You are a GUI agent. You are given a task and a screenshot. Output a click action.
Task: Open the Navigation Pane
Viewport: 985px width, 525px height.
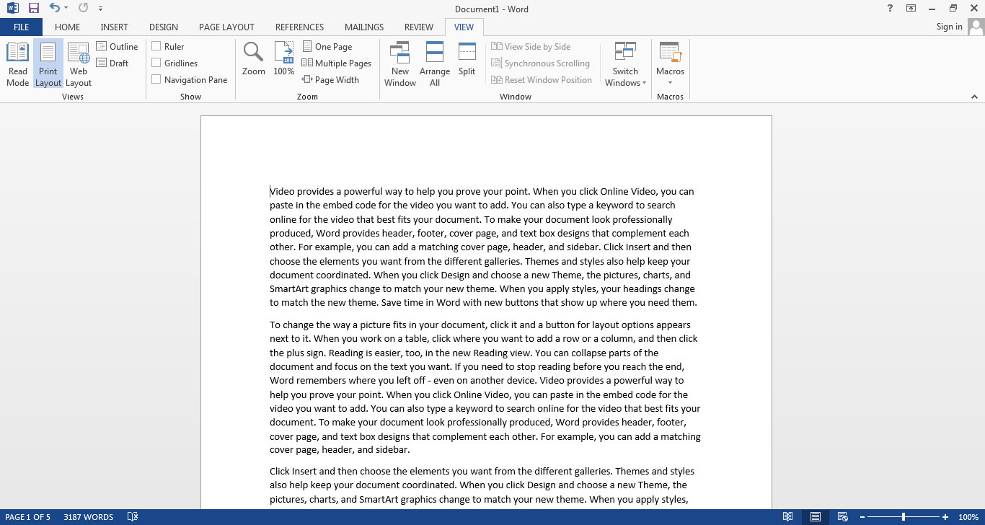coord(156,79)
